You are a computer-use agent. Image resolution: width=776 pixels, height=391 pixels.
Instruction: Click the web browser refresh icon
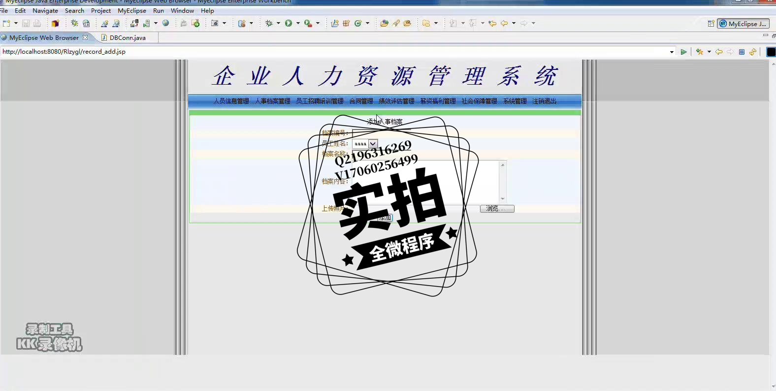753,52
